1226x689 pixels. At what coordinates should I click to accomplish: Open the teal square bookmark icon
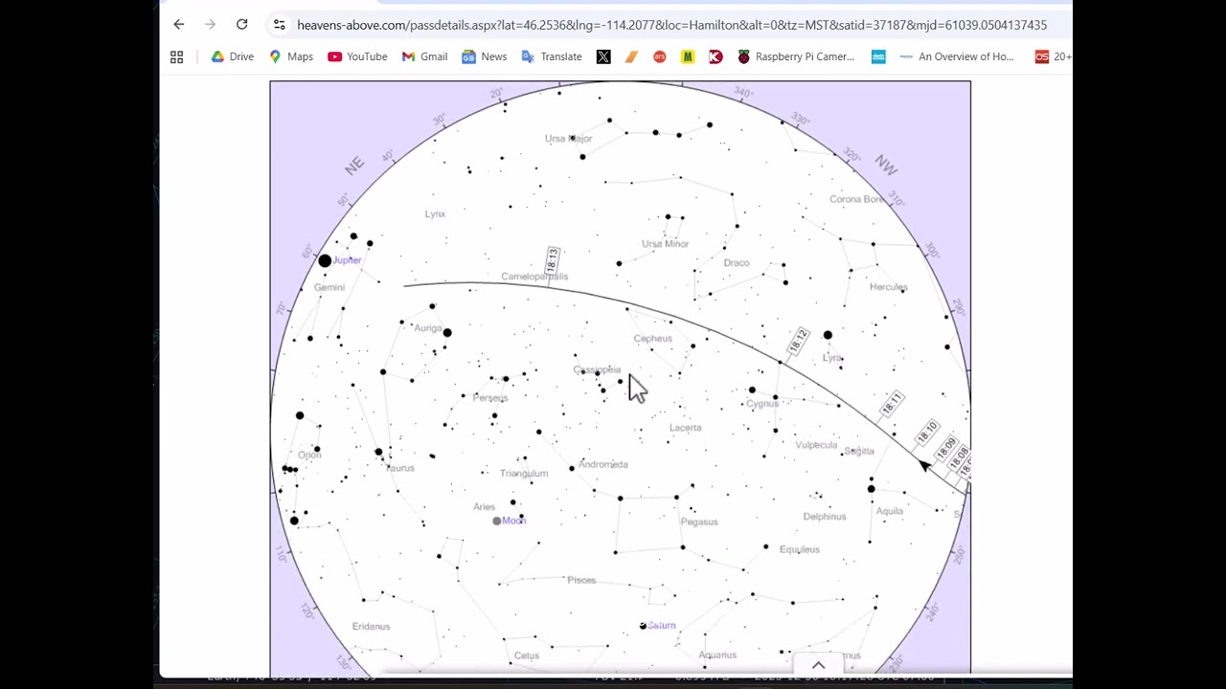[x=878, y=57]
